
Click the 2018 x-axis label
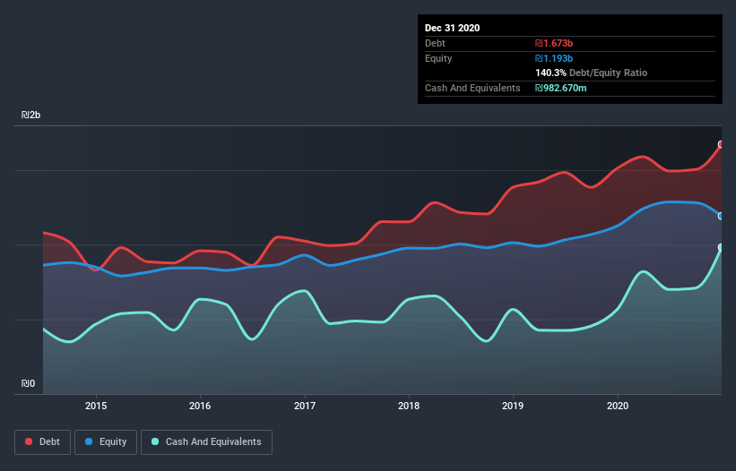pos(409,406)
